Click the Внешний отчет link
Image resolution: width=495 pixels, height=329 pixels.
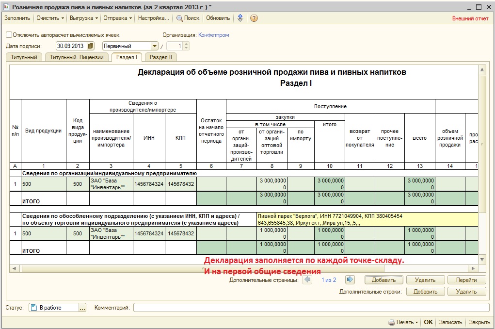coord(470,18)
